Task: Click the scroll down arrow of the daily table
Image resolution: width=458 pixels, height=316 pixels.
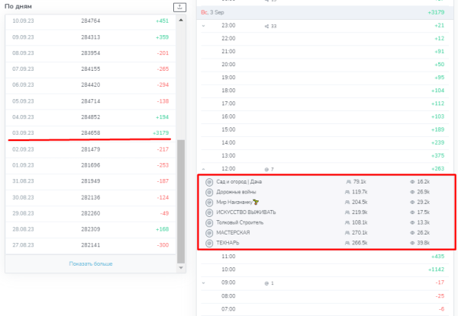Action: tap(181, 267)
